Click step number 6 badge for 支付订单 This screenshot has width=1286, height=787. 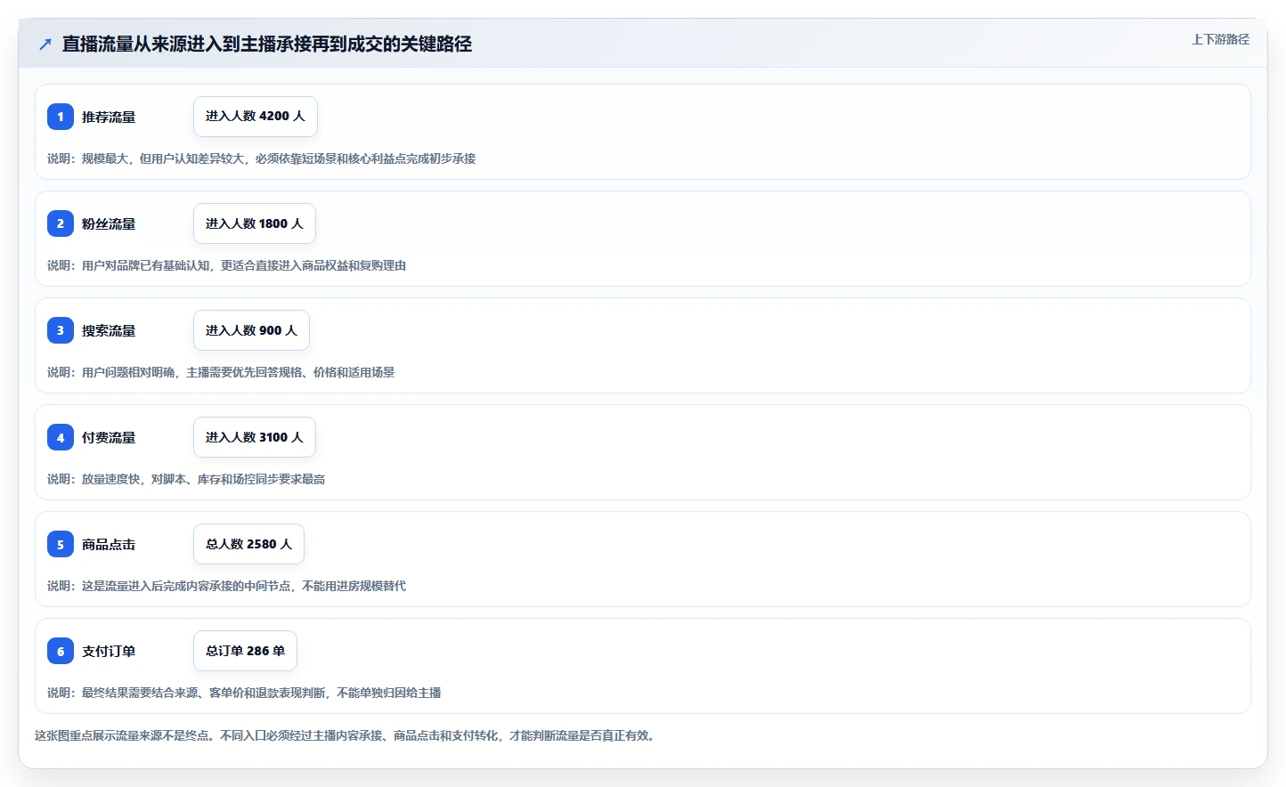[61, 651]
